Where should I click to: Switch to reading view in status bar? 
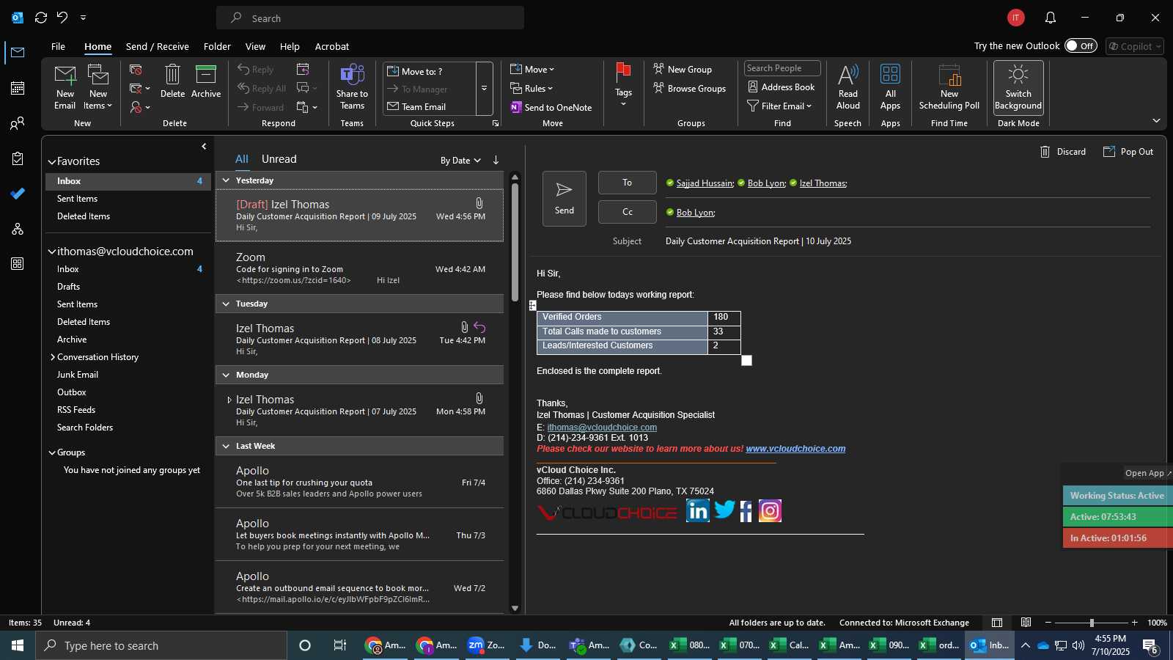click(1026, 623)
